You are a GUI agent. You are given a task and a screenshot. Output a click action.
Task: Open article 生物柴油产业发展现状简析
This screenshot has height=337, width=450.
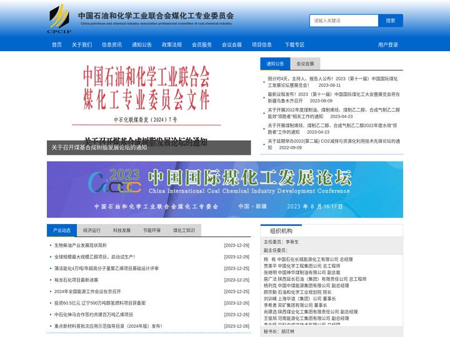pyautogui.click(x=81, y=245)
